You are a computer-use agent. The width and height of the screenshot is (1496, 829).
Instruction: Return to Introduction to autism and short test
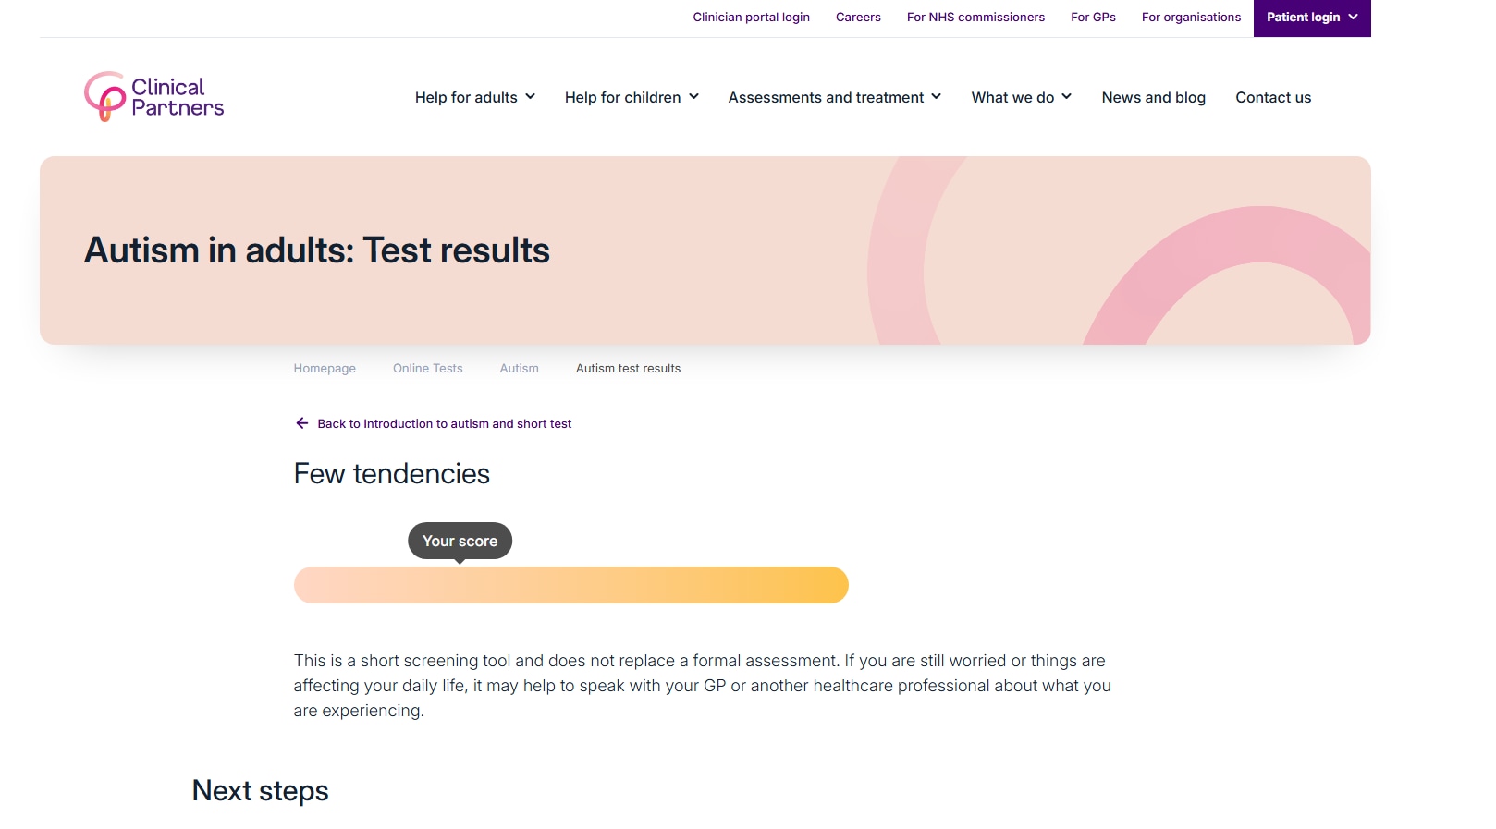tap(444, 423)
